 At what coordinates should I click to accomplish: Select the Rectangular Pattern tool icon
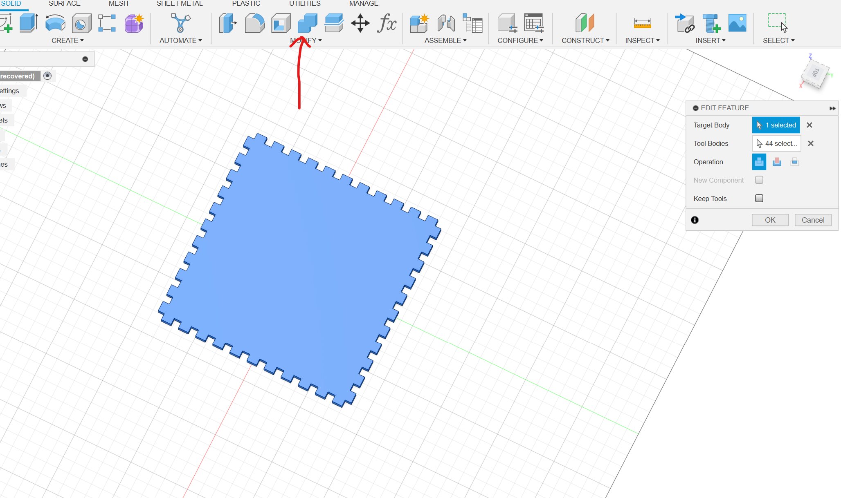[107, 23]
